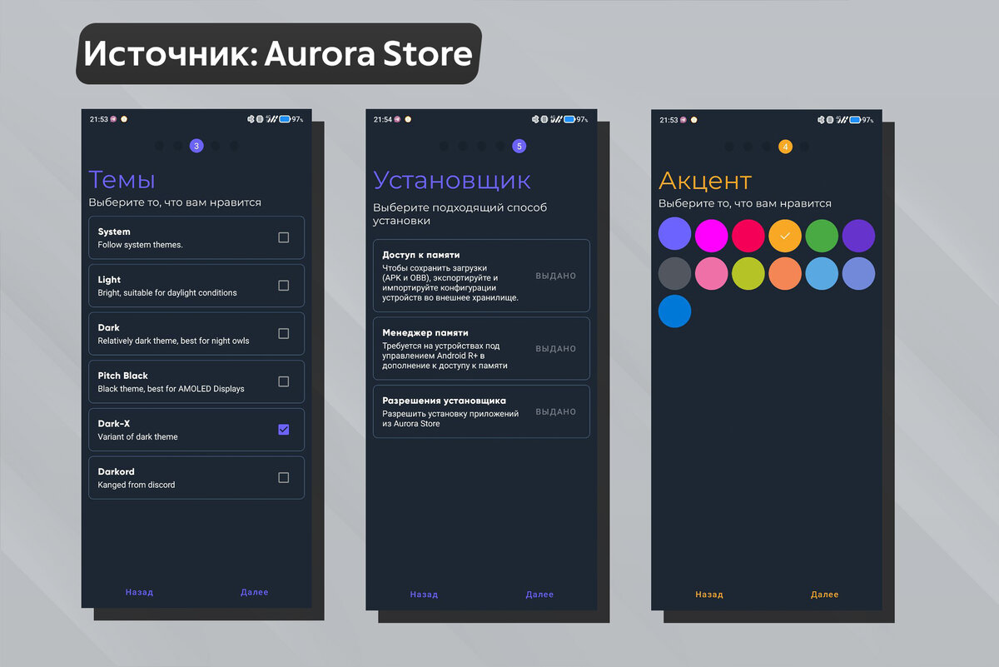The height and width of the screenshot is (667, 999).
Task: Check the Light theme checkbox
Action: pos(283,286)
